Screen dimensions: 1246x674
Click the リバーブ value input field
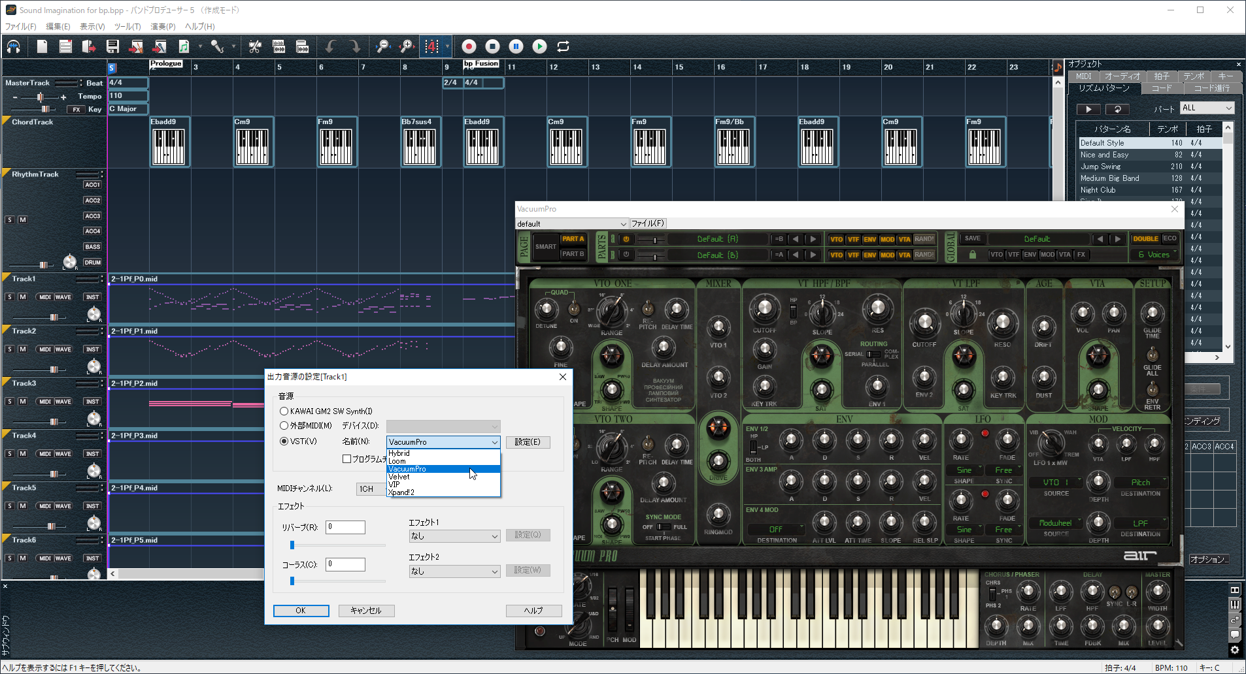pos(345,527)
